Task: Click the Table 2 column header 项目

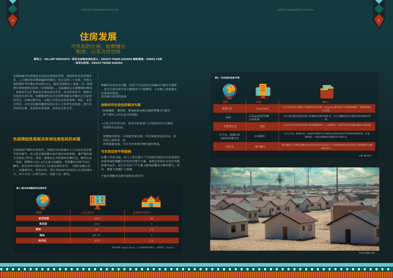Action: [x=259, y=102]
